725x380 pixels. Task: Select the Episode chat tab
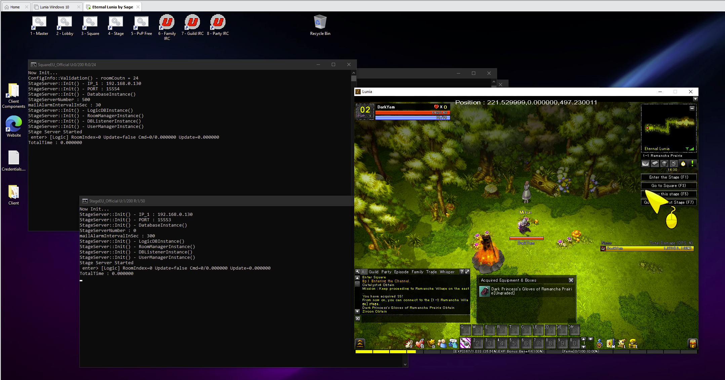pos(401,272)
